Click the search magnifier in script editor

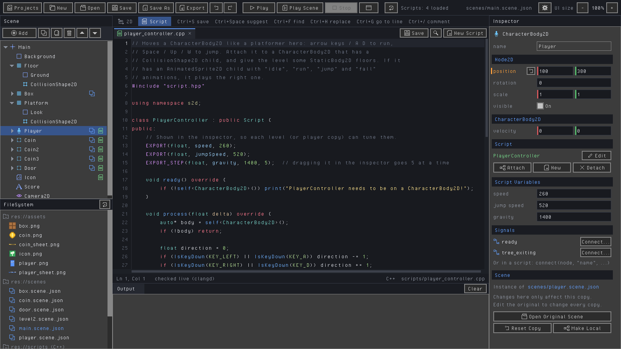tap(436, 33)
